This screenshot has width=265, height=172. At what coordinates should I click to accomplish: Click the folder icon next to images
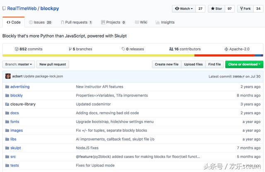(x=7, y=130)
